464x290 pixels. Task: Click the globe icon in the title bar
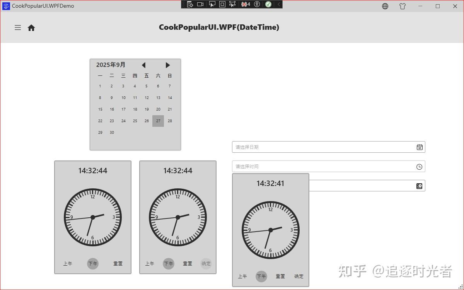pyautogui.click(x=385, y=6)
